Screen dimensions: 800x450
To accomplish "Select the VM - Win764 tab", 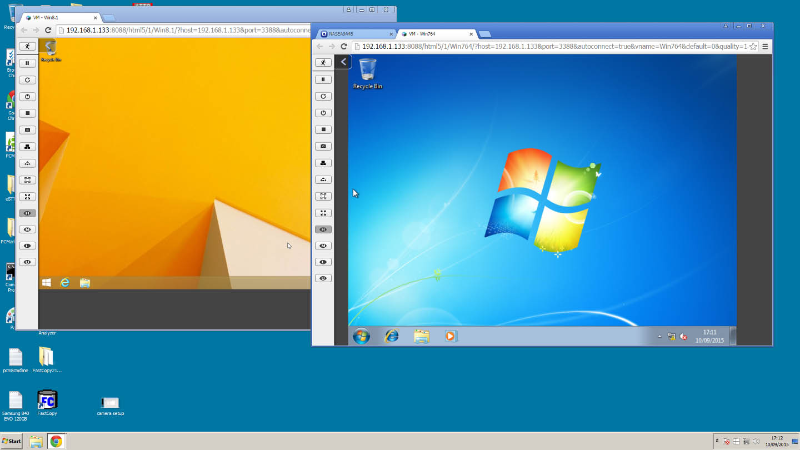I will [437, 34].
